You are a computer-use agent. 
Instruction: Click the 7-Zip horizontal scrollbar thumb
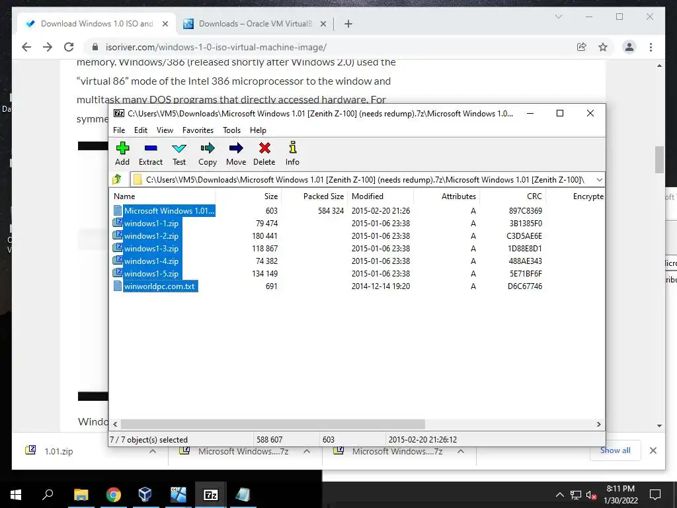pos(272,424)
